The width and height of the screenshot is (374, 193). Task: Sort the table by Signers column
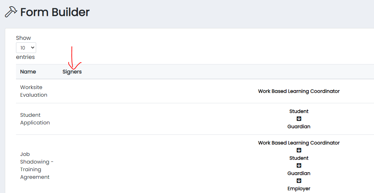72,72
